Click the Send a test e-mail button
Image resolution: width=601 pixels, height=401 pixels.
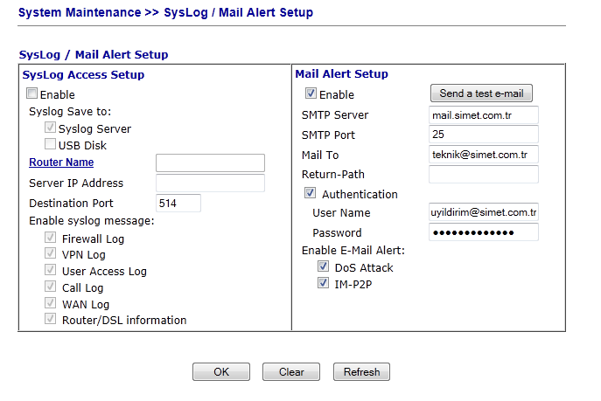pos(481,93)
